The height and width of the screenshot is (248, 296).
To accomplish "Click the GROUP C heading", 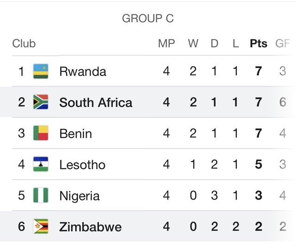I will point(148,18).
